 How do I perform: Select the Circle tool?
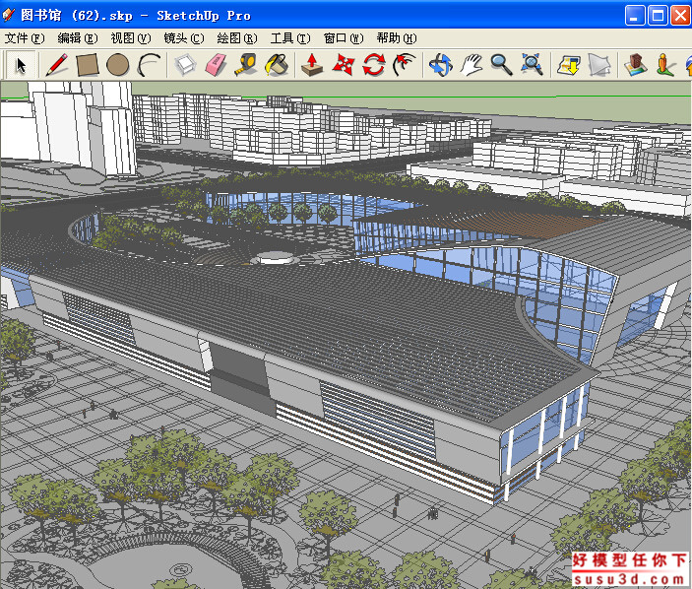click(x=118, y=65)
